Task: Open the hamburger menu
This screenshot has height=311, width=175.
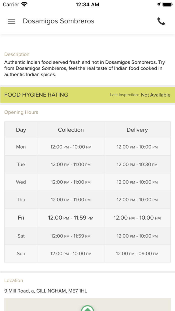Action: click(x=11, y=21)
